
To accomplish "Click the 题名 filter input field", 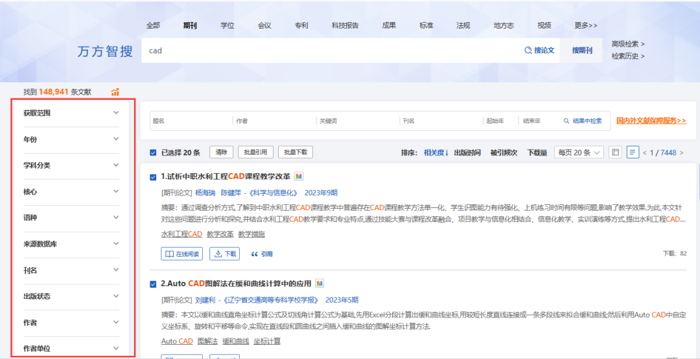I will [x=191, y=121].
